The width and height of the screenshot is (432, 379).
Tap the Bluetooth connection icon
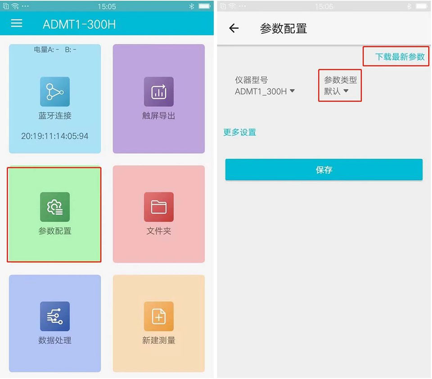tap(55, 91)
